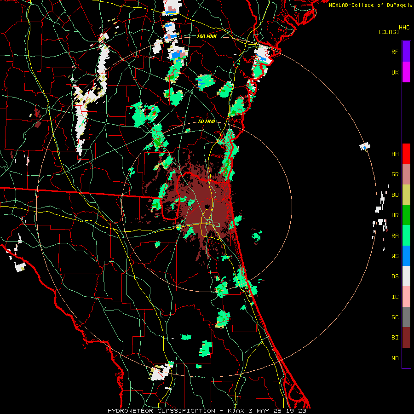
Task: Click the ND black legend swatch
Action: (406, 358)
